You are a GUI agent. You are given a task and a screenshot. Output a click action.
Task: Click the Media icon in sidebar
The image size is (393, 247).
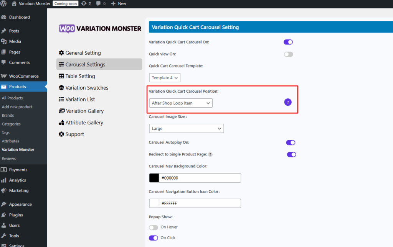pos(4,41)
